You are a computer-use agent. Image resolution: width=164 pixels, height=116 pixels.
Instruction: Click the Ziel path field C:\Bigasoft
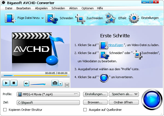point(48,103)
